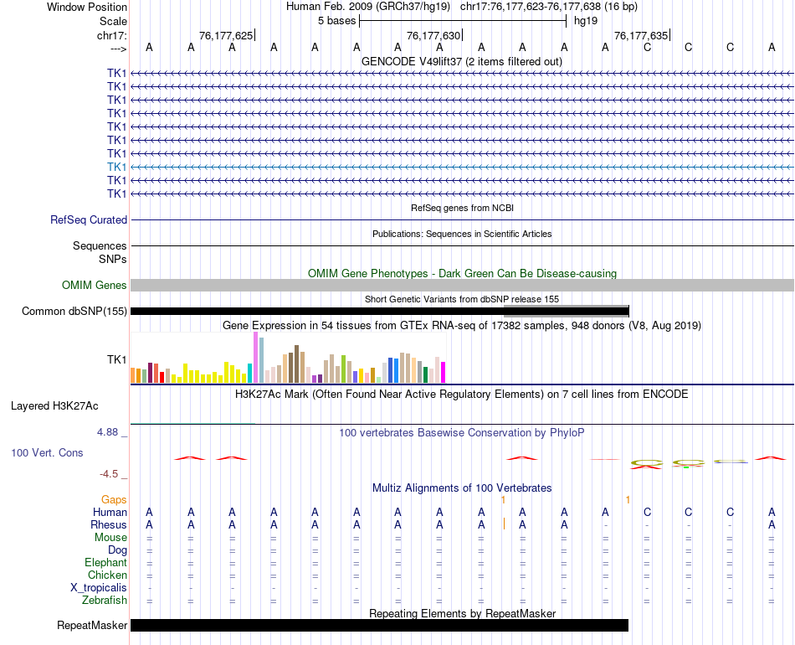This screenshot has width=795, height=645.
Task: Click the TK1 label of GTEx expression track
Action: click(x=116, y=360)
